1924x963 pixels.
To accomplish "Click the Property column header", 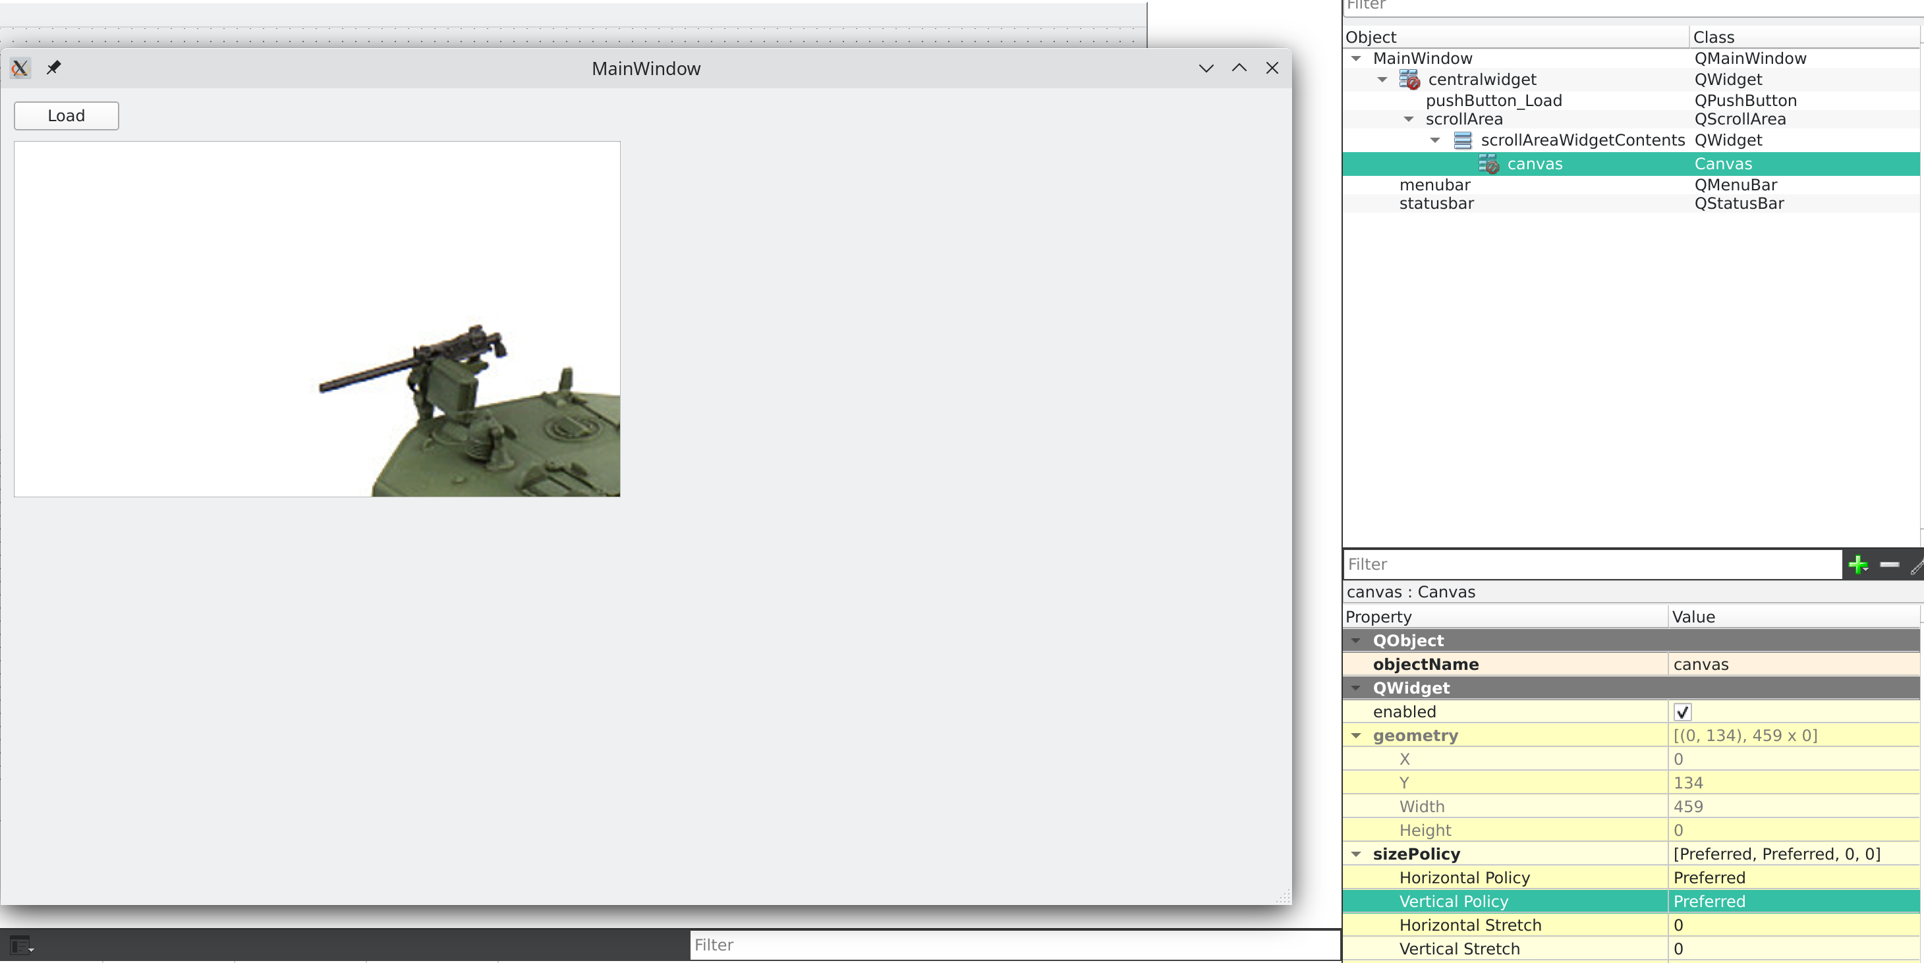I will pos(1505,617).
